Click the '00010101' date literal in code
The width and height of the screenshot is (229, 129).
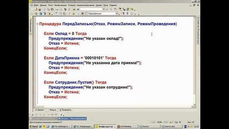94,58
